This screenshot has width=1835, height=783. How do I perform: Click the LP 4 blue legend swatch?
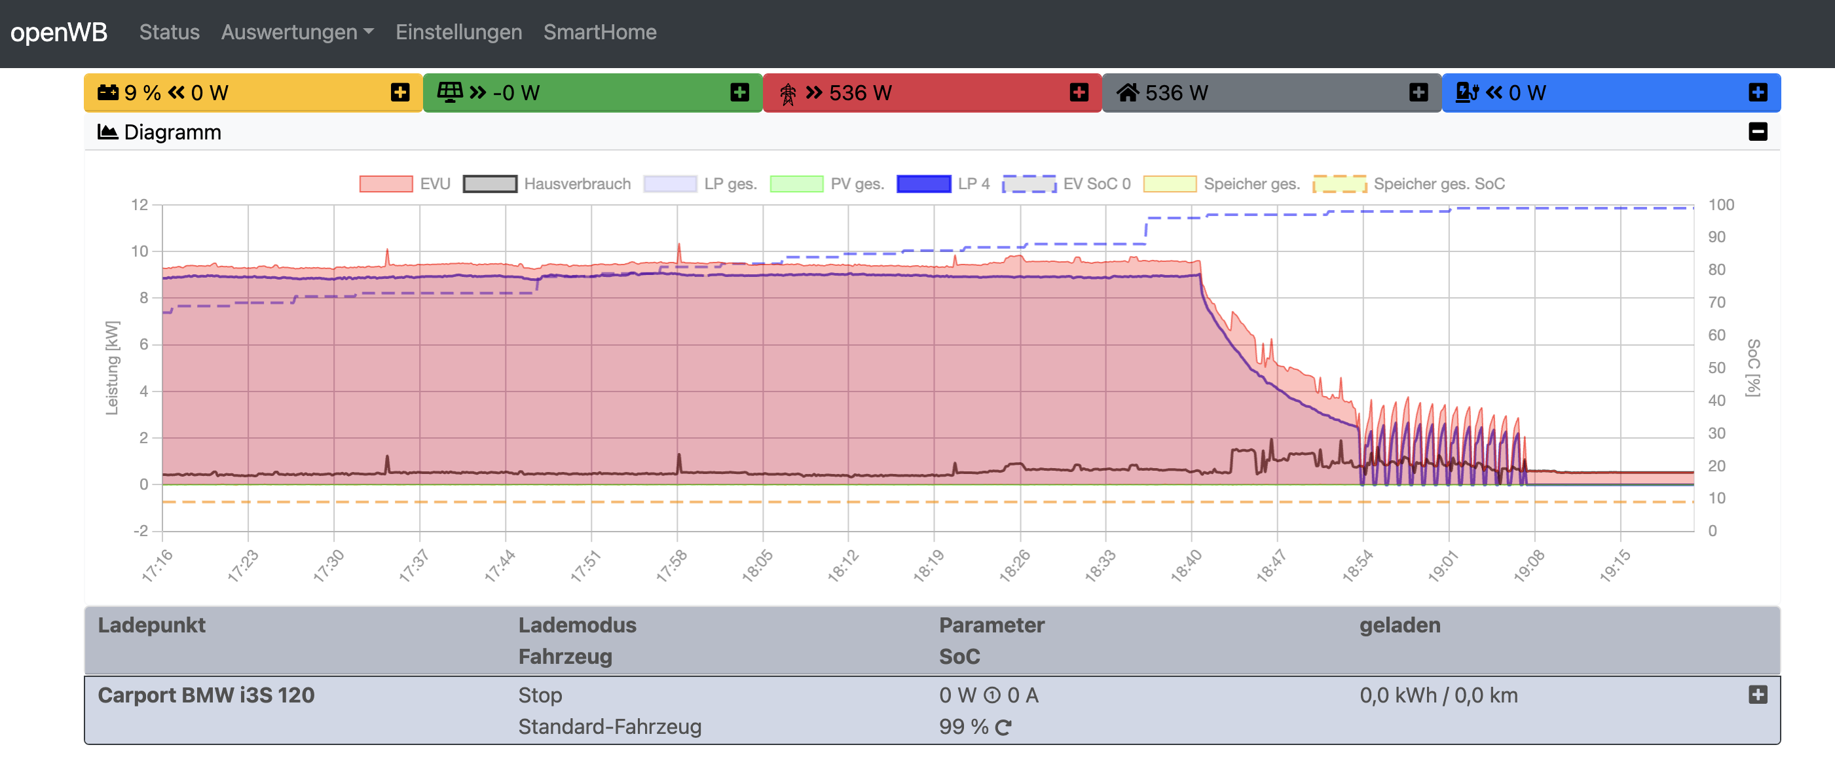(x=923, y=185)
